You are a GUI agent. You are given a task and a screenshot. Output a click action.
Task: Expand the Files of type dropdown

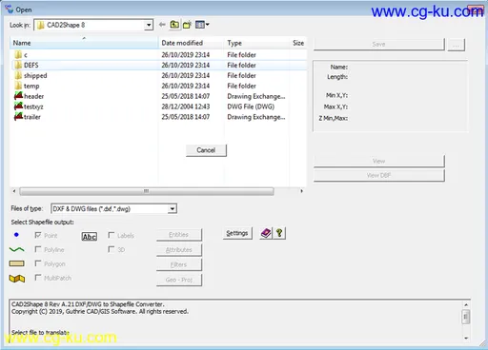[x=173, y=208]
